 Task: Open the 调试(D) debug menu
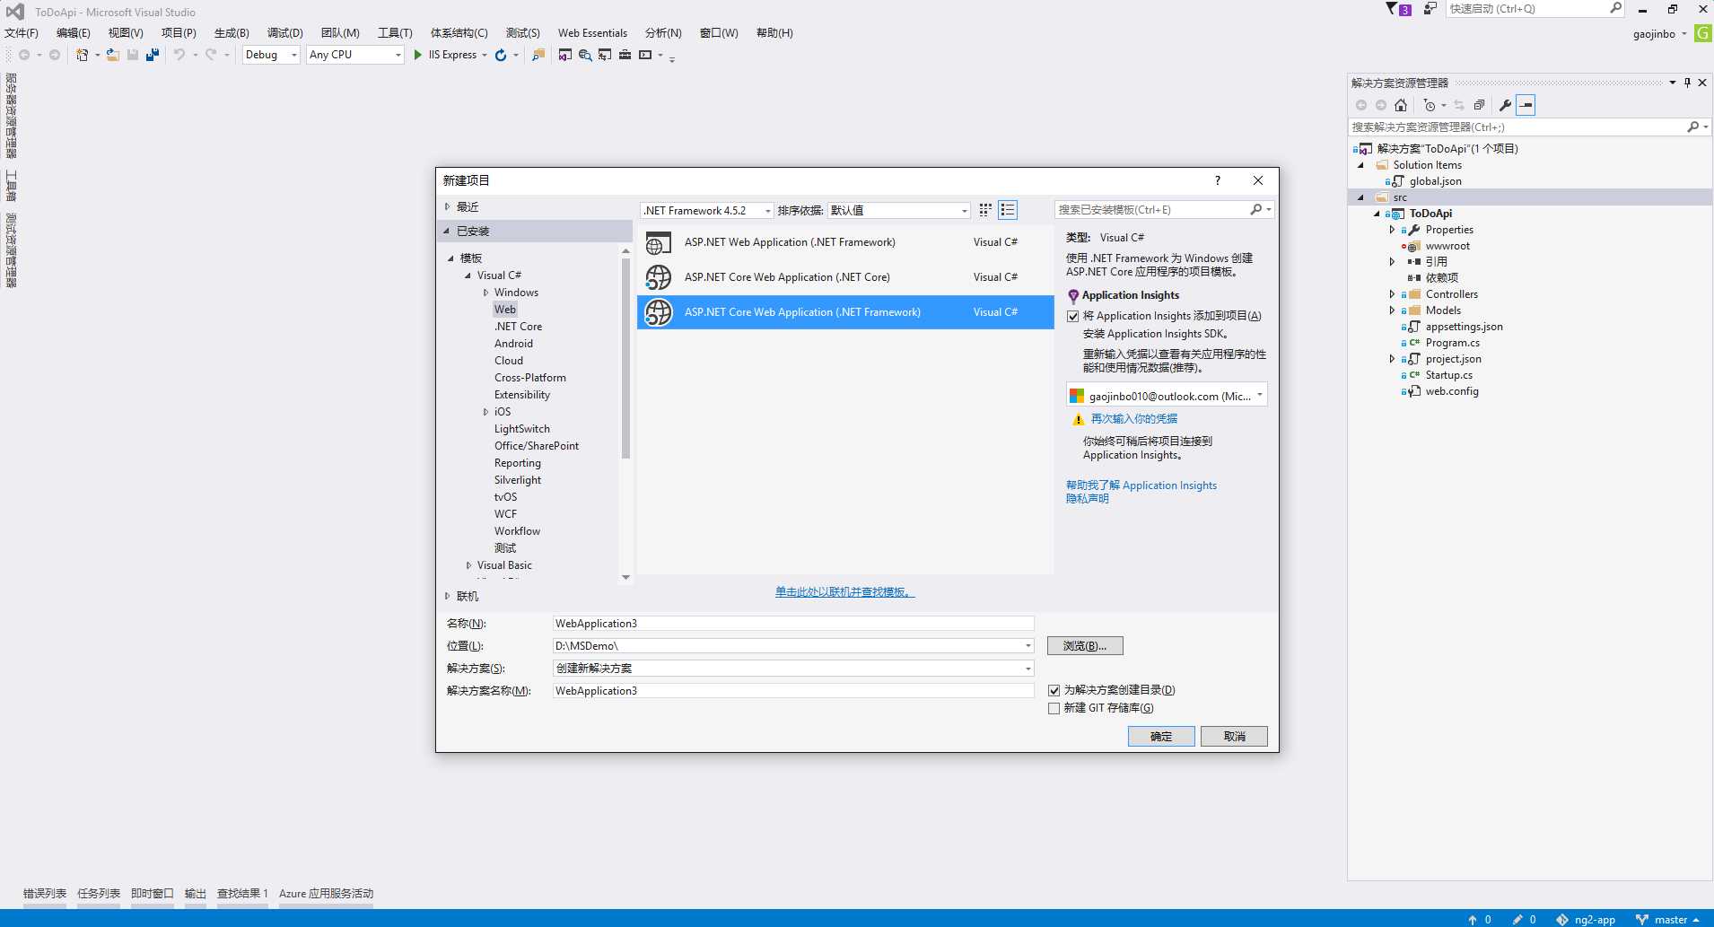coord(284,33)
